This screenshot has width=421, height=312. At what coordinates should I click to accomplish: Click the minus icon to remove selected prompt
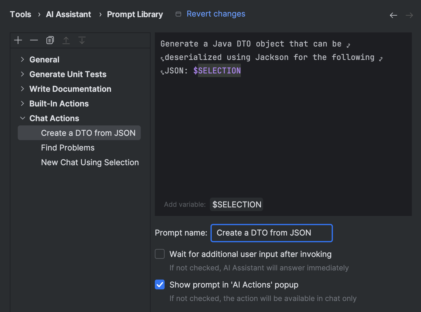click(34, 40)
